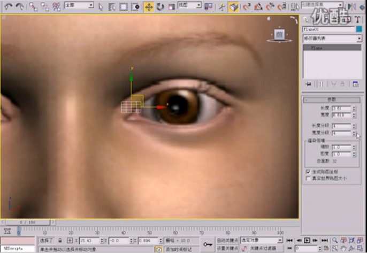367x253 pixels.
Task: Collapse the parameters rollout header
Action: tap(332, 99)
